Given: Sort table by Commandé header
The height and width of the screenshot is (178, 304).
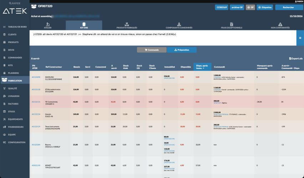Looking at the screenshot, I should point(219,67).
